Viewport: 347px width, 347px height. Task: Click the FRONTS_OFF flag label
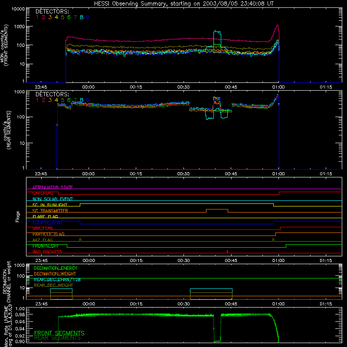click(46, 246)
